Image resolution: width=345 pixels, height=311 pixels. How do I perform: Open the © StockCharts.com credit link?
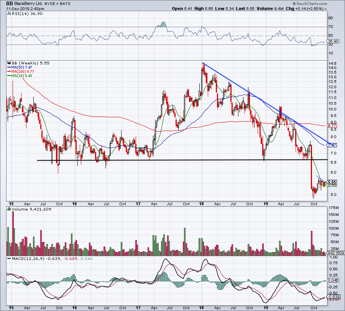point(310,3)
